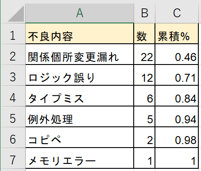
Task: Select the コピペ cell
Action: click(80, 137)
